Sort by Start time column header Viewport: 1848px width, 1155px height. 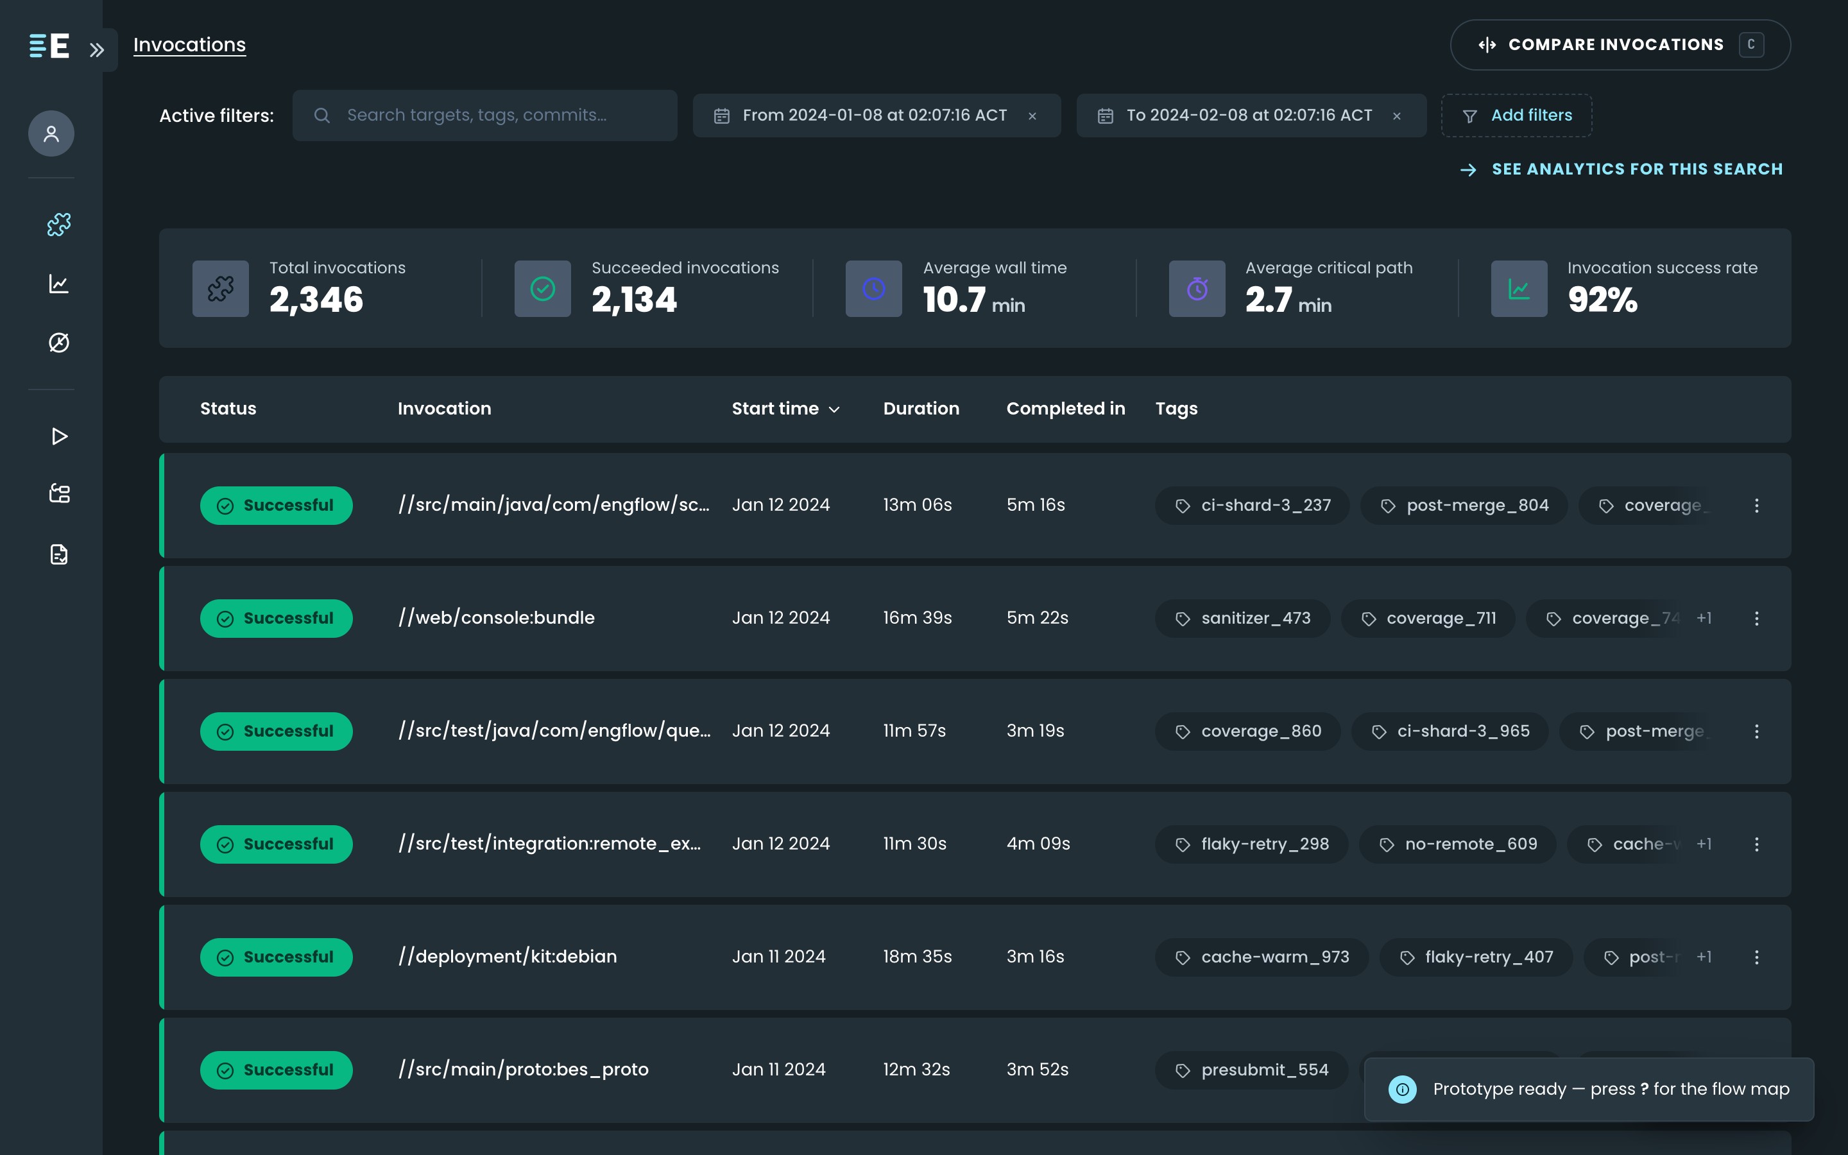pos(786,409)
